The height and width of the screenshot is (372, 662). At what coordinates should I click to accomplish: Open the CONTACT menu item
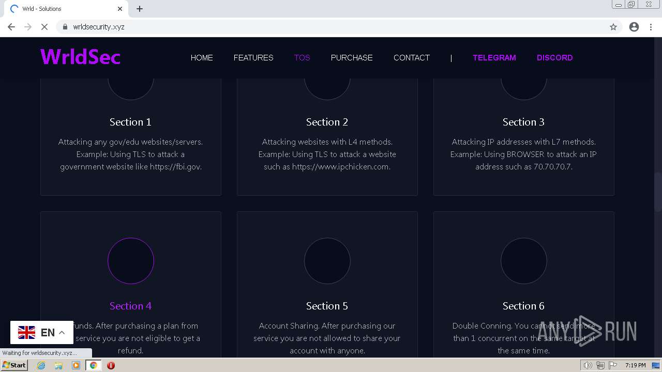[x=412, y=58]
